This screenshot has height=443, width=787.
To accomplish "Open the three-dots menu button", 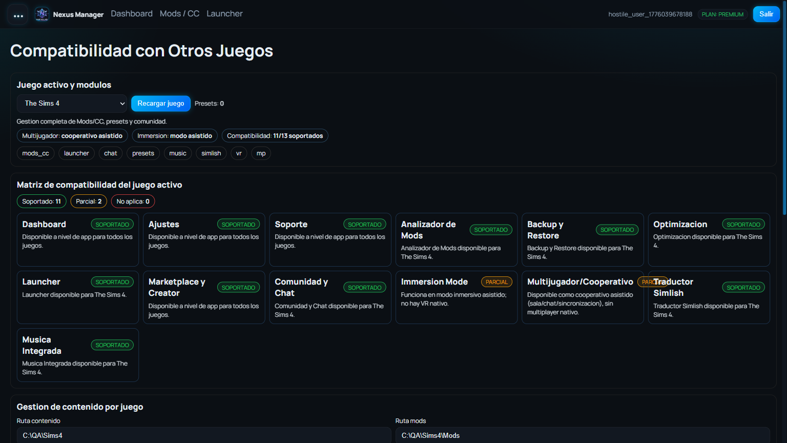I will coord(18,15).
